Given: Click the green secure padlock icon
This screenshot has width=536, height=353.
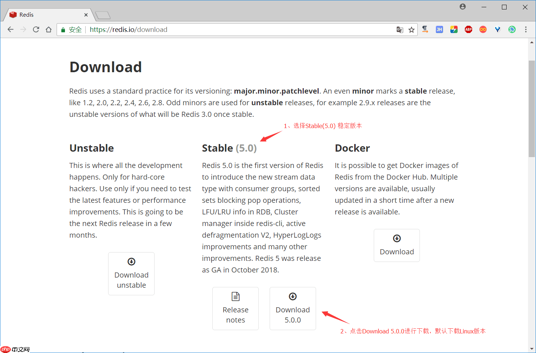Looking at the screenshot, I should (x=63, y=30).
